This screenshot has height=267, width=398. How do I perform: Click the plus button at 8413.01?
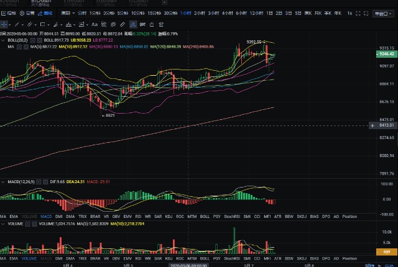(x=372, y=125)
